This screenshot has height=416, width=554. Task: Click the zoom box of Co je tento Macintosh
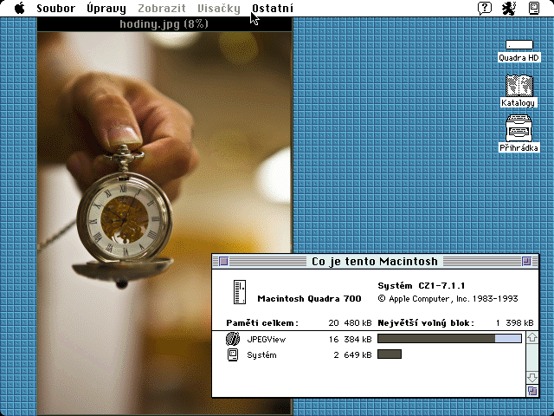525,261
